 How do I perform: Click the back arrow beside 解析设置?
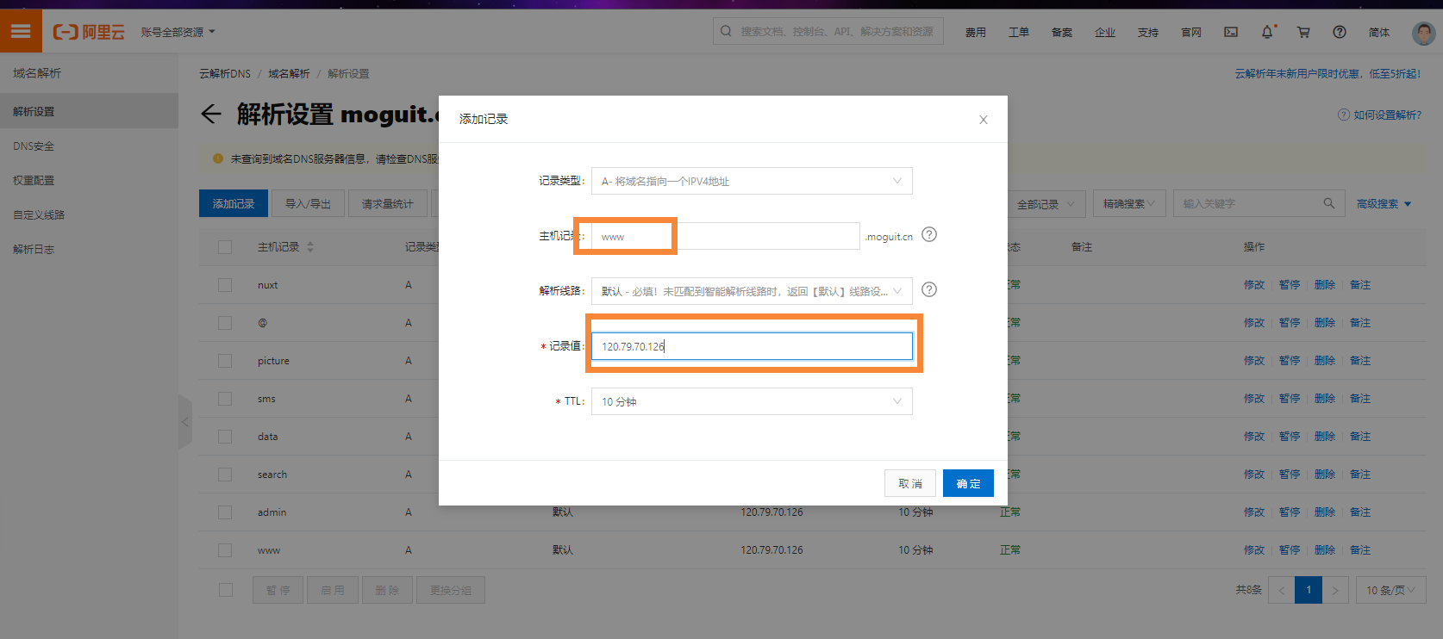(211, 114)
